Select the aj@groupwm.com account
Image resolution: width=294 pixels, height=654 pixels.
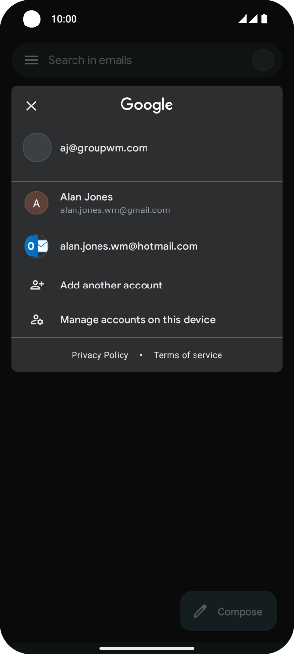click(x=147, y=148)
